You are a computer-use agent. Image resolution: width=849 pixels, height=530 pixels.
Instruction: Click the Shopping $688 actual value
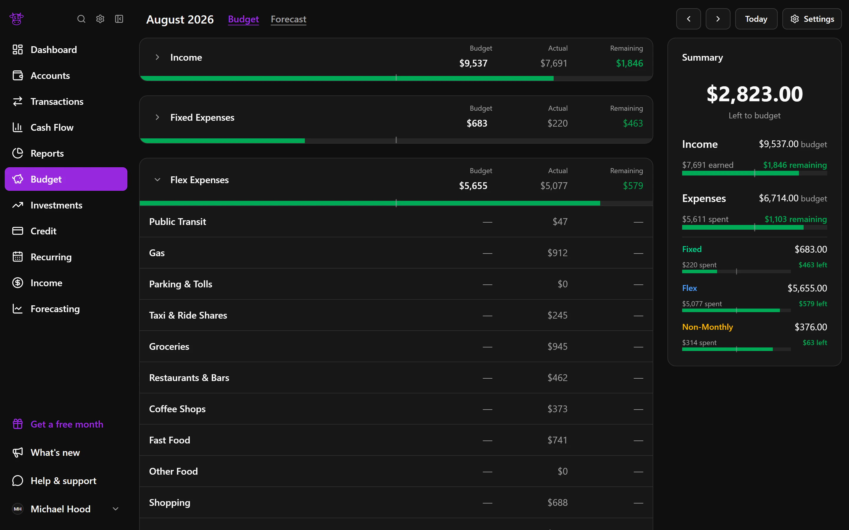pyautogui.click(x=557, y=502)
